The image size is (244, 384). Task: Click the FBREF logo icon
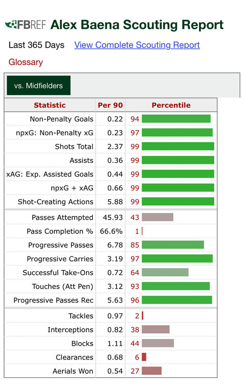click(26, 25)
